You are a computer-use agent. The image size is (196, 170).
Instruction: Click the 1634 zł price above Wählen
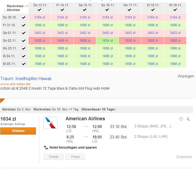(x=8, y=119)
